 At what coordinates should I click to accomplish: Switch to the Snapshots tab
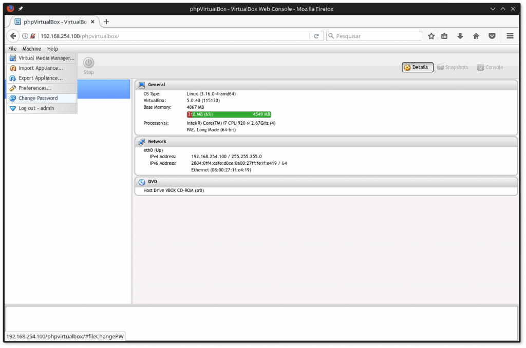point(453,67)
